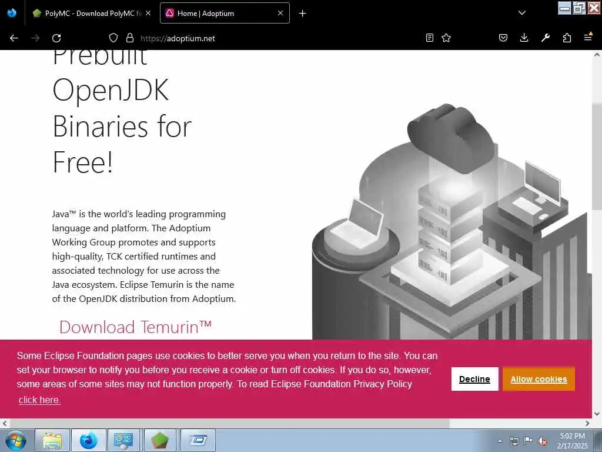Viewport: 602px width, 452px height.
Task: Click the horizontal scrollbar thumb
Action: pyautogui.click(x=229, y=424)
